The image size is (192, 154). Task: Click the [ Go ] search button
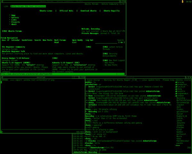coord(122,42)
